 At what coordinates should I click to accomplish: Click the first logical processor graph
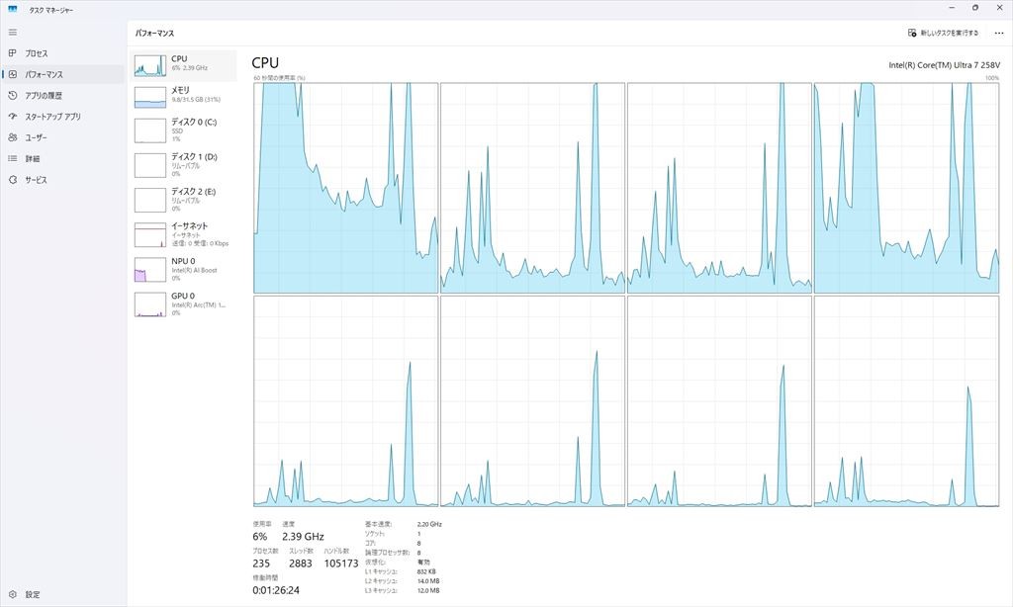pos(345,188)
